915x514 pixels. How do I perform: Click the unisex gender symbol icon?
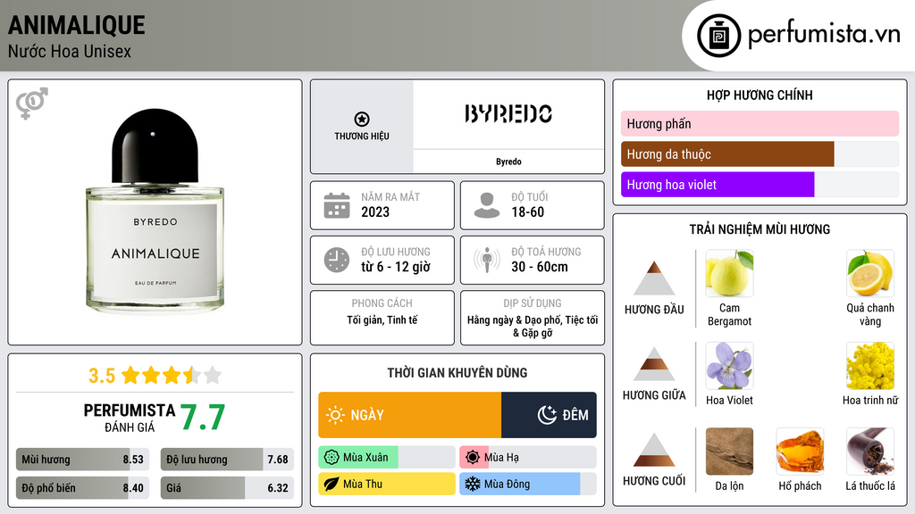[x=31, y=104]
